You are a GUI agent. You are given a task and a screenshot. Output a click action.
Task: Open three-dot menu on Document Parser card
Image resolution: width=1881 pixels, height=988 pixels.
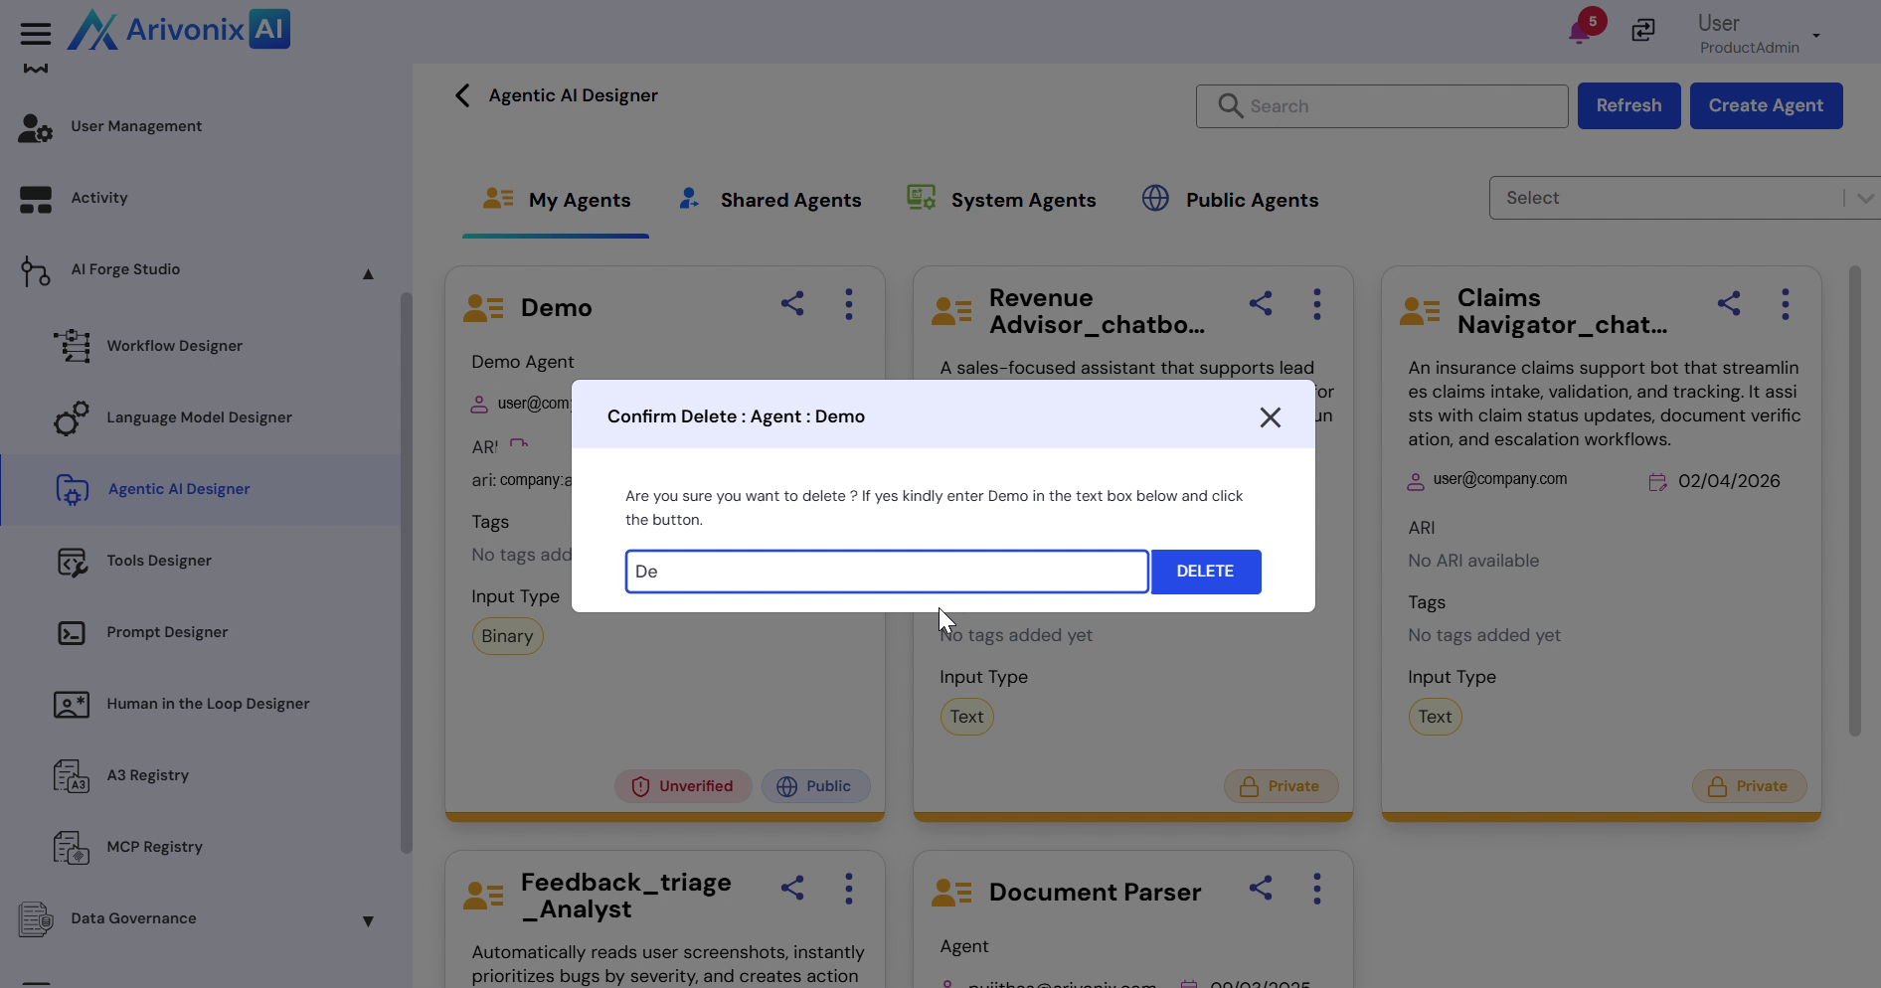[x=1316, y=889]
